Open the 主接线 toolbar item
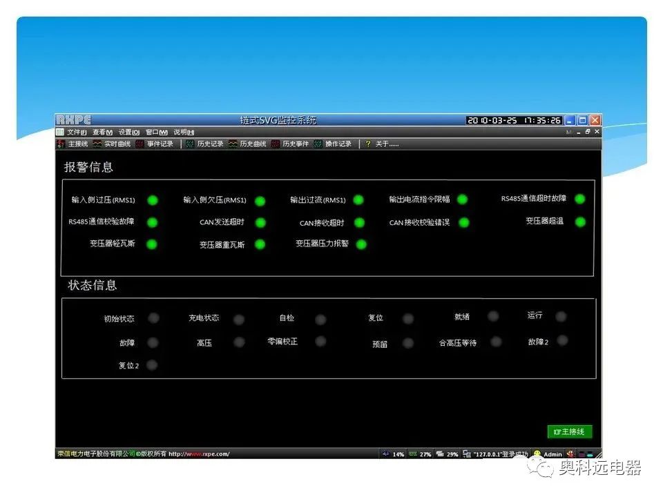 pyautogui.click(x=73, y=144)
